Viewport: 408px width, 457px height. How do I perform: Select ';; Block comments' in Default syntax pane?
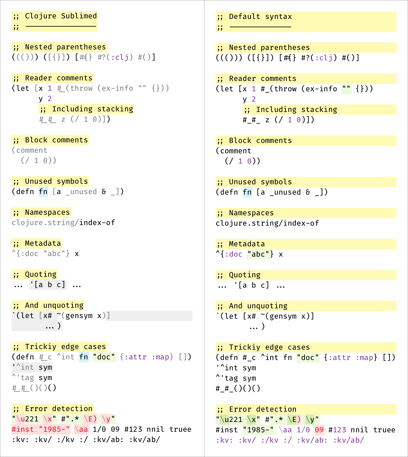254,141
